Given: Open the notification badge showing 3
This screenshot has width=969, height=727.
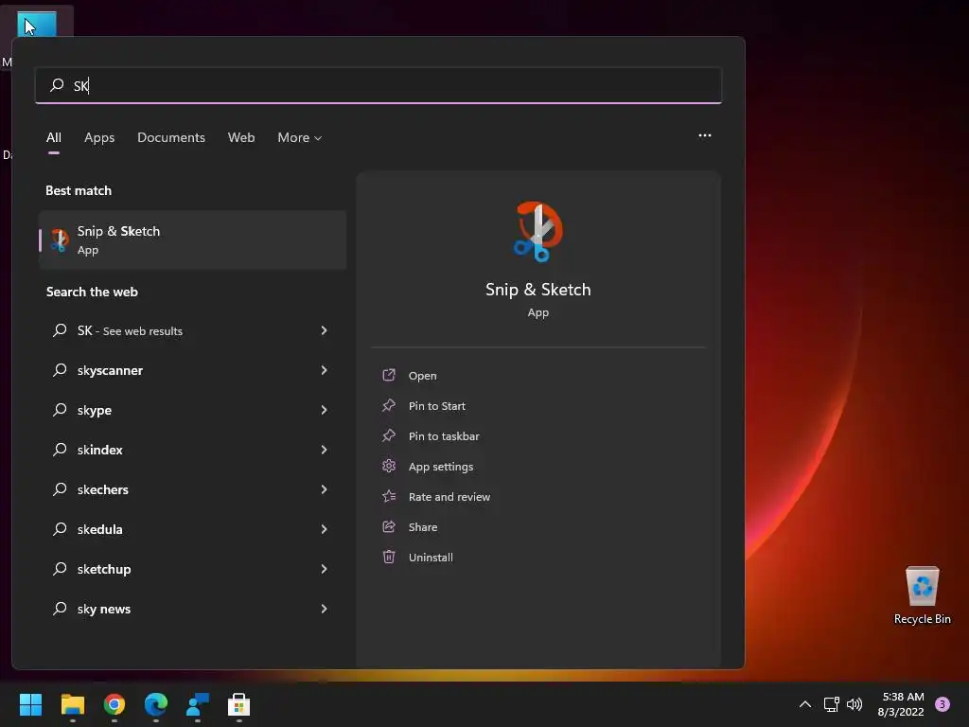Looking at the screenshot, I should tap(943, 703).
